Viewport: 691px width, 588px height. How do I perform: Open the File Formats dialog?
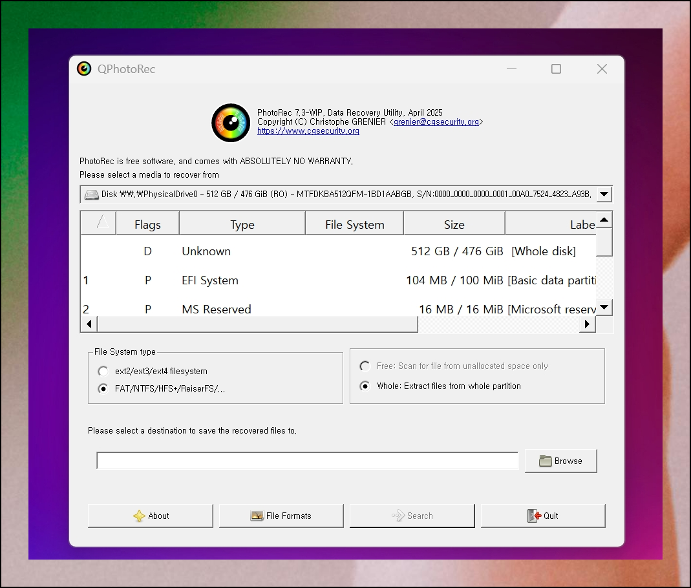coord(281,516)
